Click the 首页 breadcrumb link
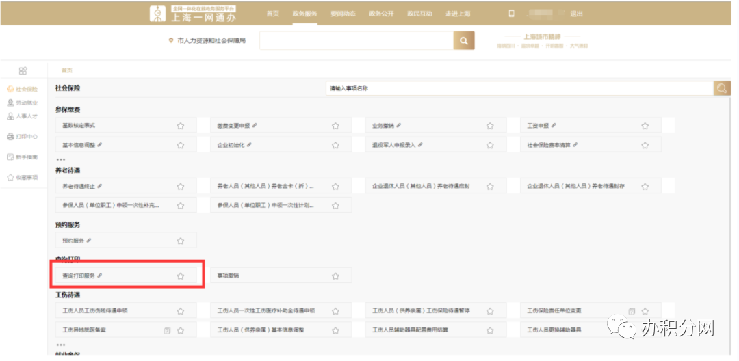Viewport: 739px width, 361px height. (x=66, y=70)
